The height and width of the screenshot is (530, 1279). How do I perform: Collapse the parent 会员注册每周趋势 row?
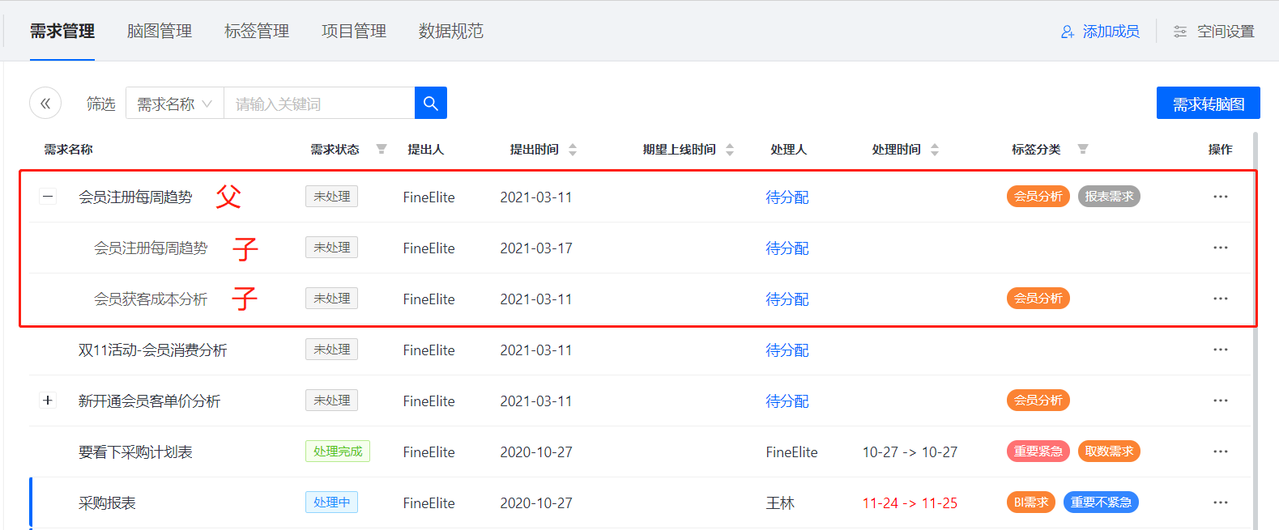click(x=48, y=197)
